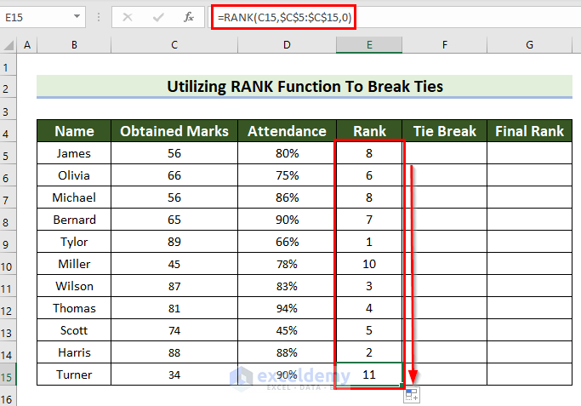The height and width of the screenshot is (406, 581).
Task: Select row 9 header
Action: pyautogui.click(x=9, y=242)
